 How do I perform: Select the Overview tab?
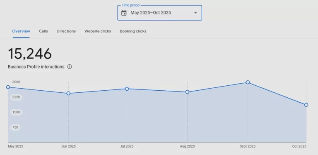21,31
